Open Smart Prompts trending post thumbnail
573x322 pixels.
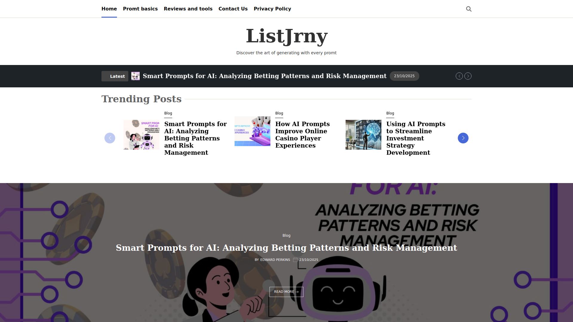click(141, 135)
